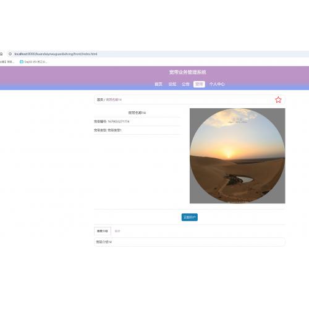Select the highlighted 宽带 navigation item
The image size is (309, 309).
[199, 84]
